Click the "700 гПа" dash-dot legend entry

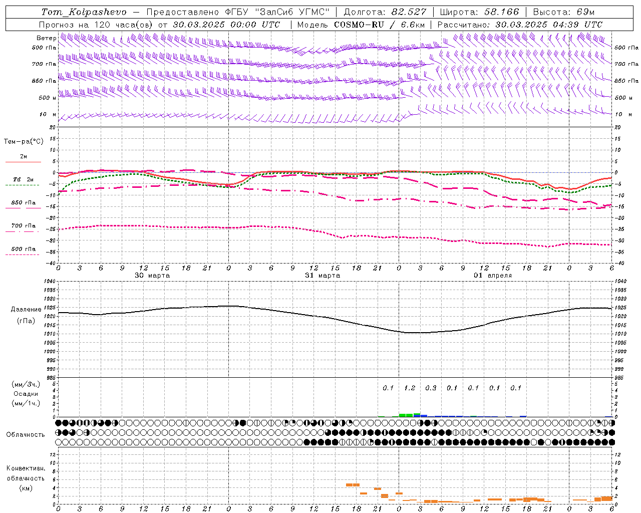(24, 226)
